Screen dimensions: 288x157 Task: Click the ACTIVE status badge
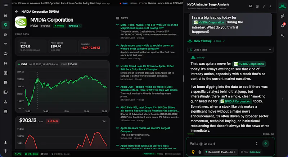coord(59,26)
